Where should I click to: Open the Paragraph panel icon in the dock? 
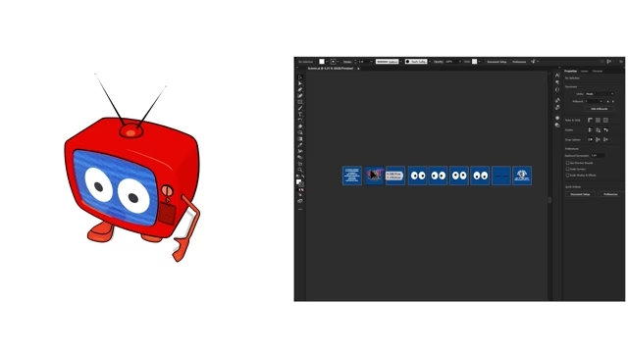(x=557, y=82)
